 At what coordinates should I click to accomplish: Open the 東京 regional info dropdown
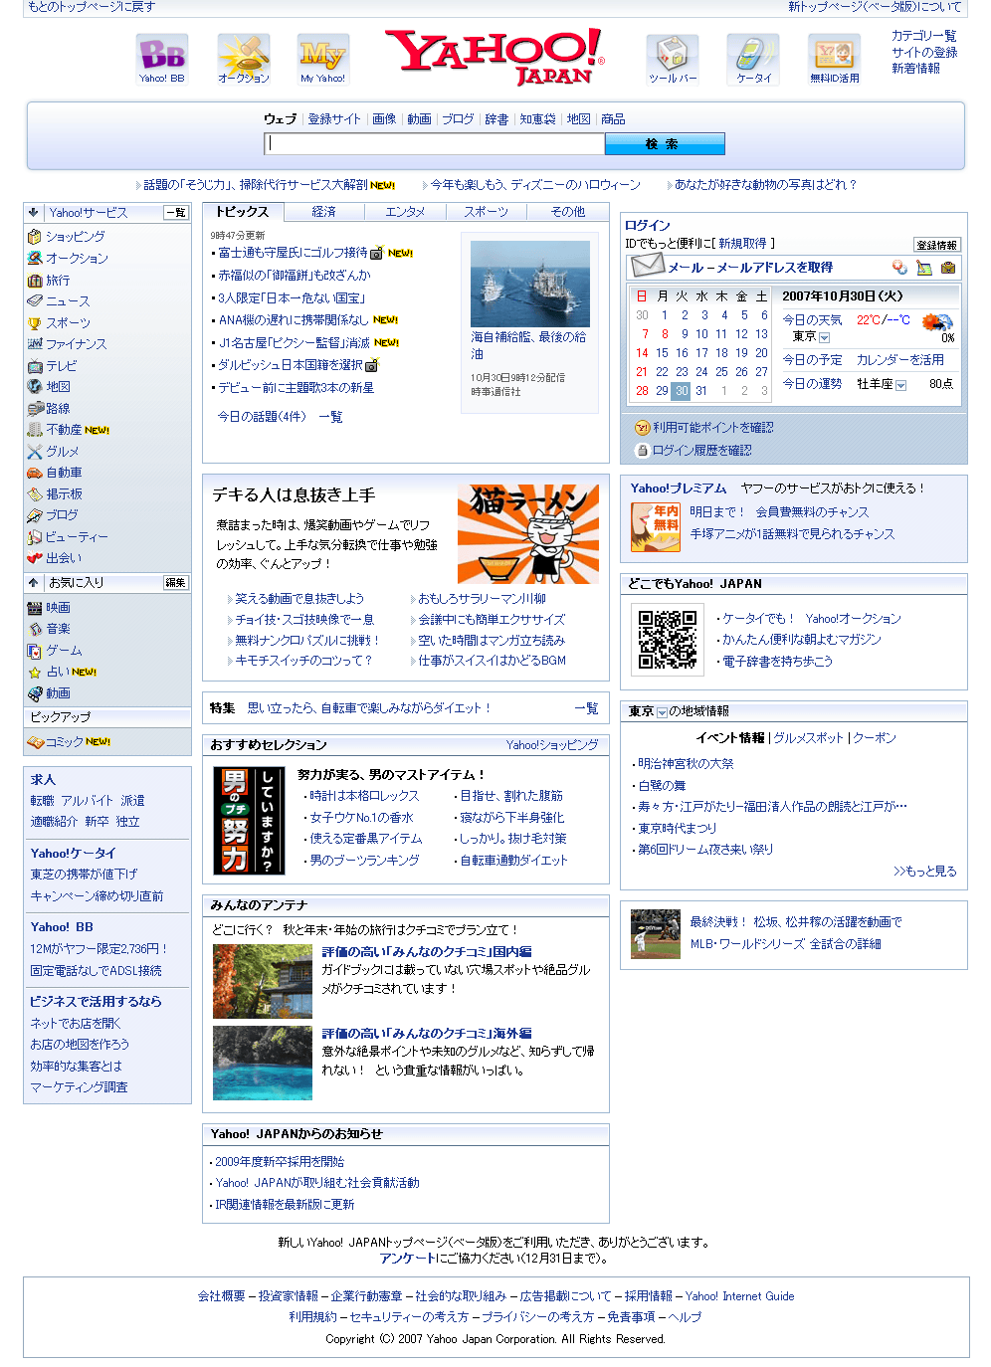click(x=661, y=711)
